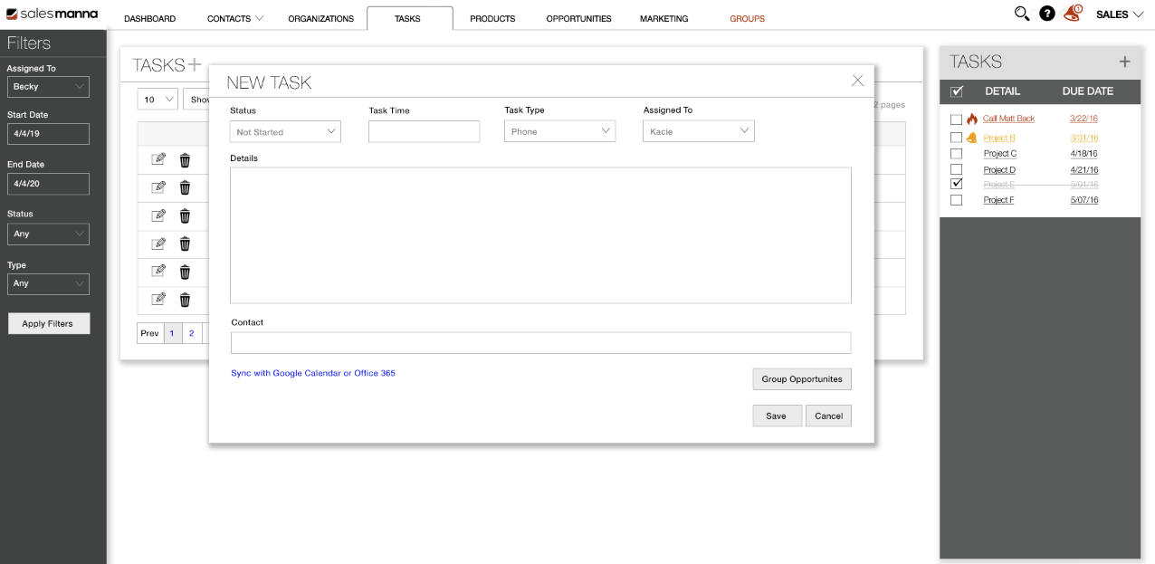The width and height of the screenshot is (1155, 564).
Task: Click the search magnifier icon
Action: tap(1022, 14)
